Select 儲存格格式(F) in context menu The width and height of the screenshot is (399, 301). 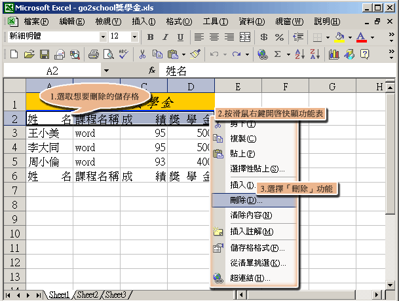tap(257, 248)
